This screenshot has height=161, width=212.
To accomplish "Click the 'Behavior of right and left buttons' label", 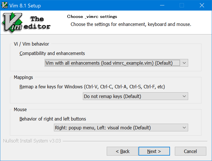I will (x=53, y=119).
